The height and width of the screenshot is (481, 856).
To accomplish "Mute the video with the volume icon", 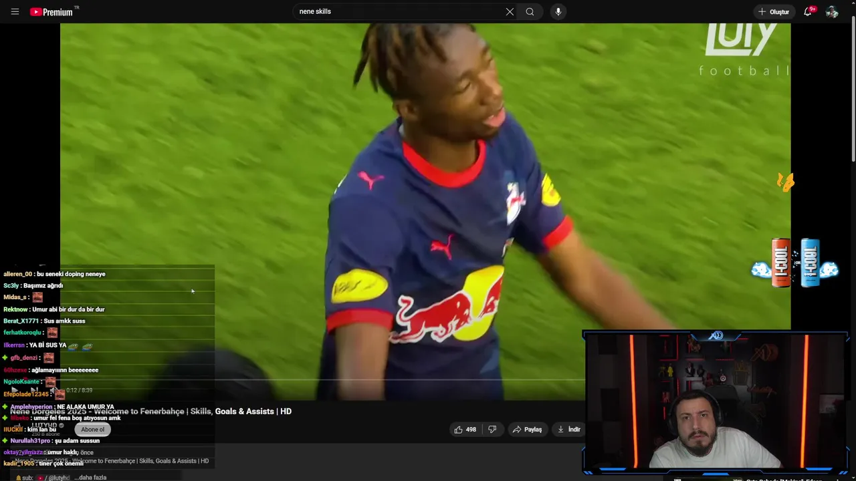I will tap(52, 390).
